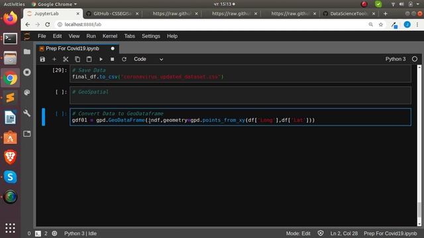424x238 pixels.
Task: Click into the GeoDataFrame code cell
Action: pos(240,117)
